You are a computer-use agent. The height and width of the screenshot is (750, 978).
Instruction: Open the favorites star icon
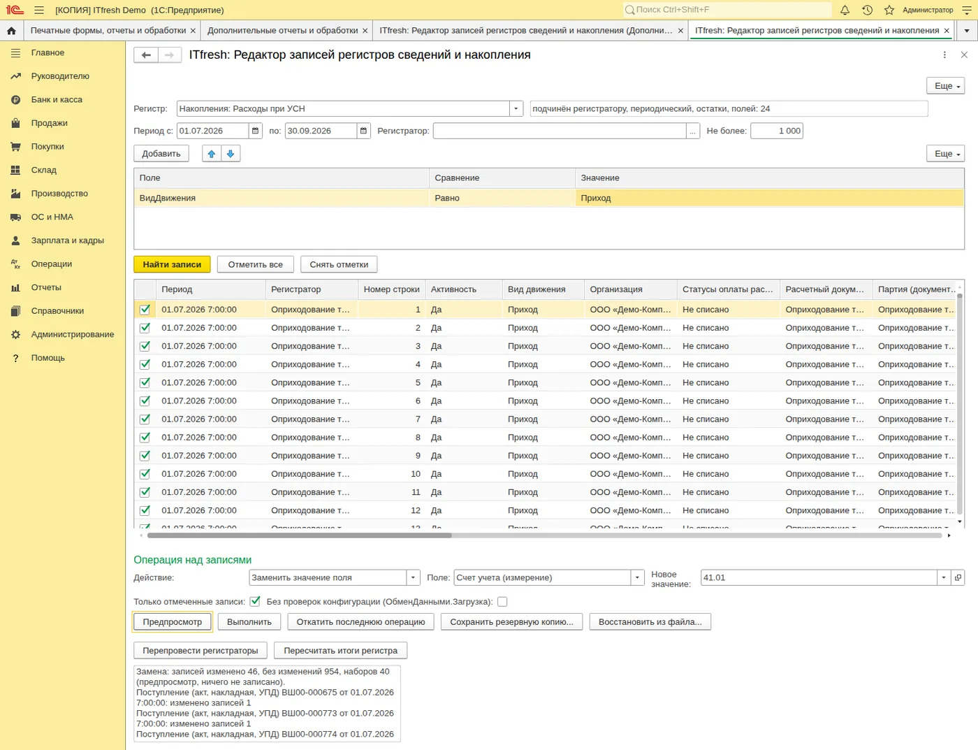click(889, 10)
